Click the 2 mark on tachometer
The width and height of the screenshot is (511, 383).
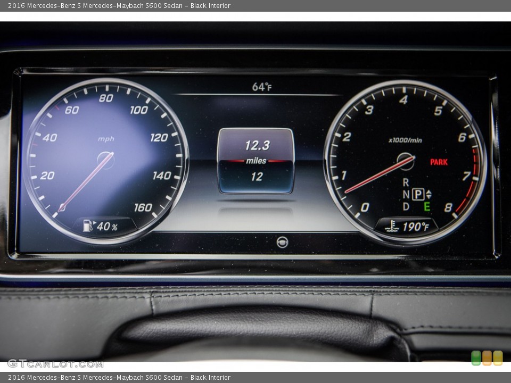(x=347, y=137)
